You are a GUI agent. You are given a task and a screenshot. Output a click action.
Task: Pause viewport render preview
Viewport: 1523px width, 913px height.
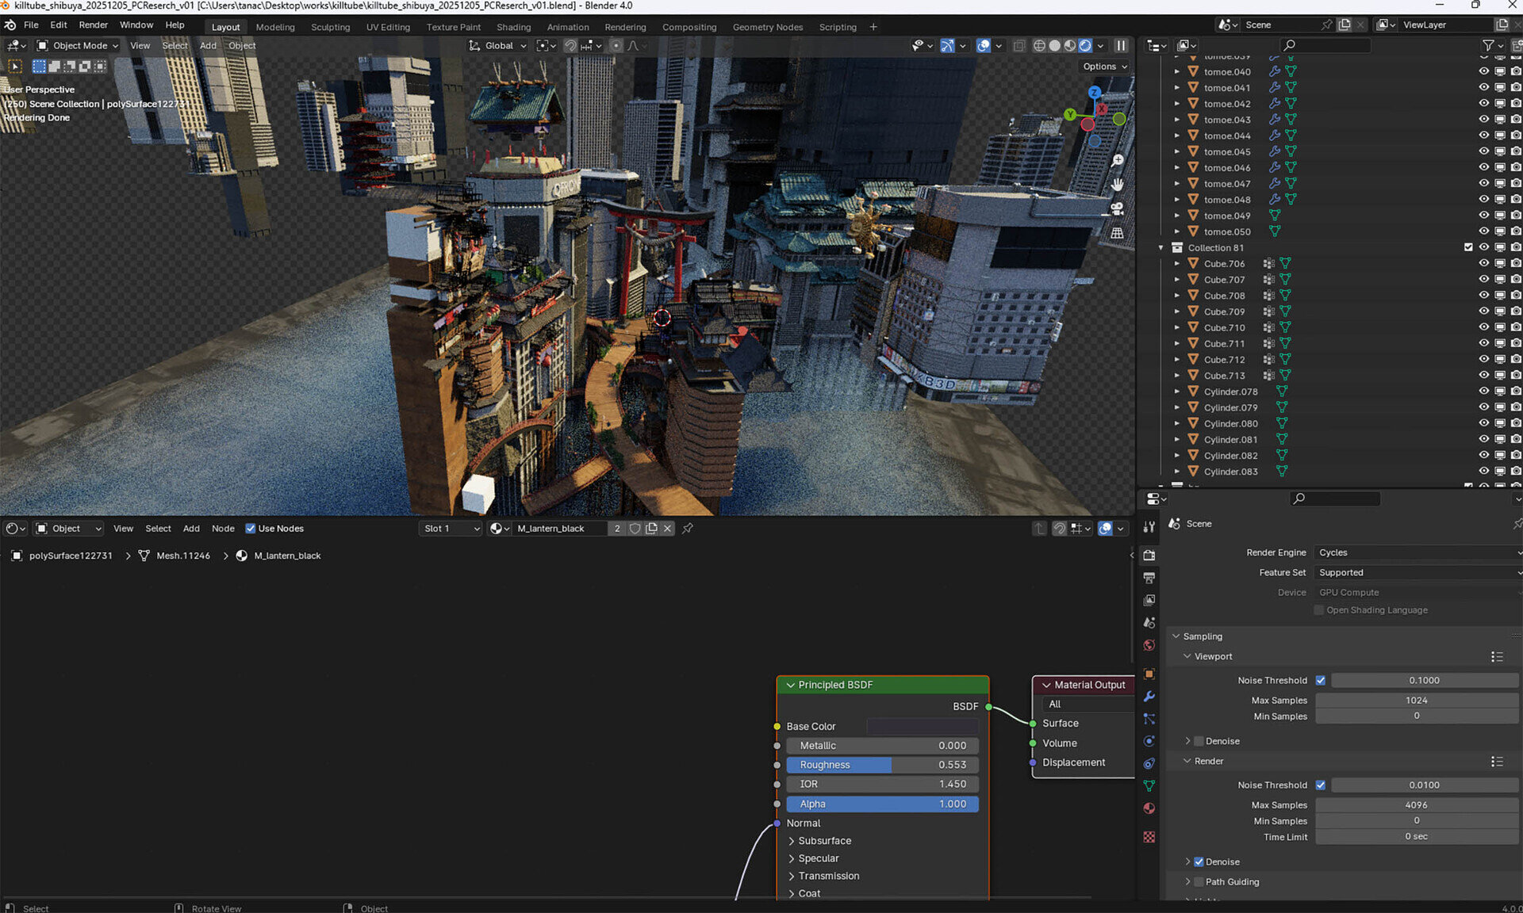click(x=1121, y=46)
